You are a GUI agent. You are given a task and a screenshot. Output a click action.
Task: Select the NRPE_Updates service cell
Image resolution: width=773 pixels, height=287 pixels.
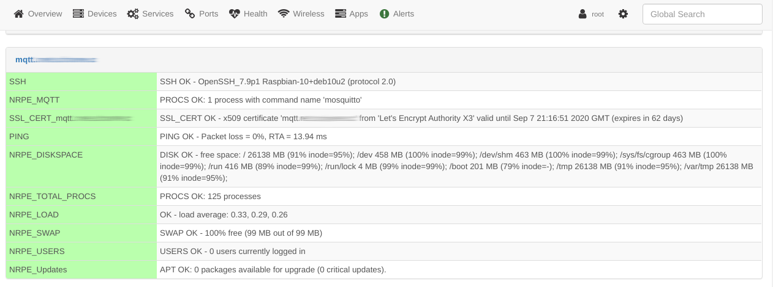click(81, 269)
